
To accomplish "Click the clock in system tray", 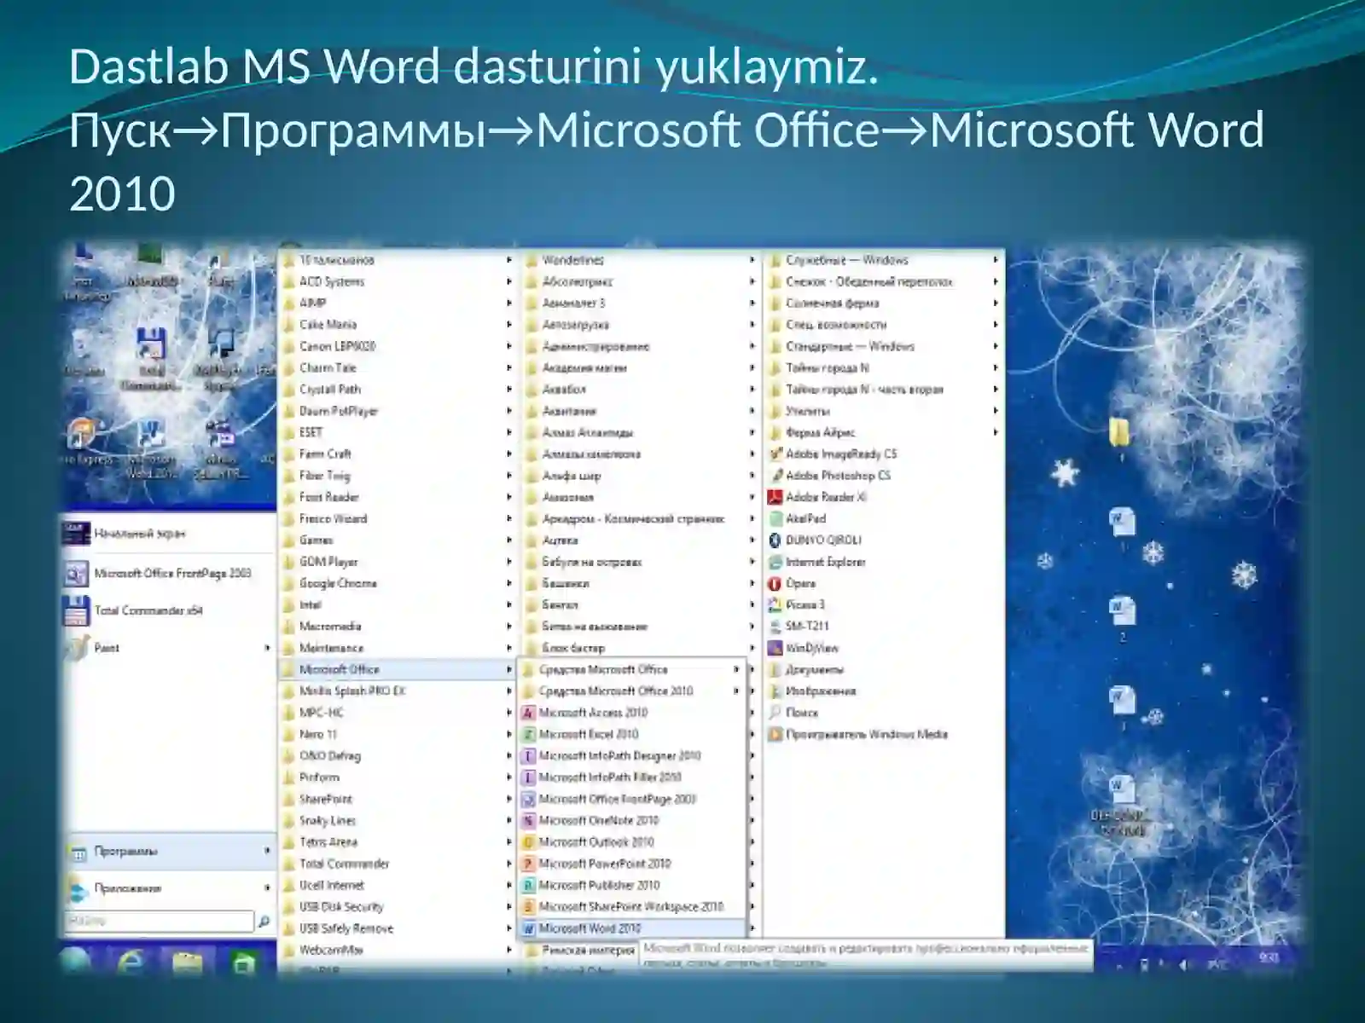I will tap(1269, 959).
